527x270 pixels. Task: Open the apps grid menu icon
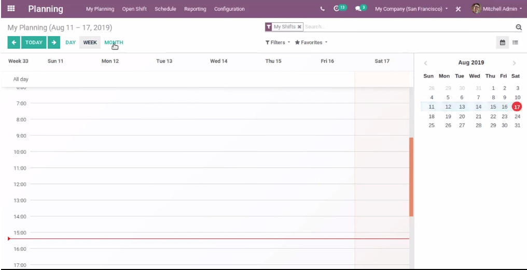tap(11, 9)
